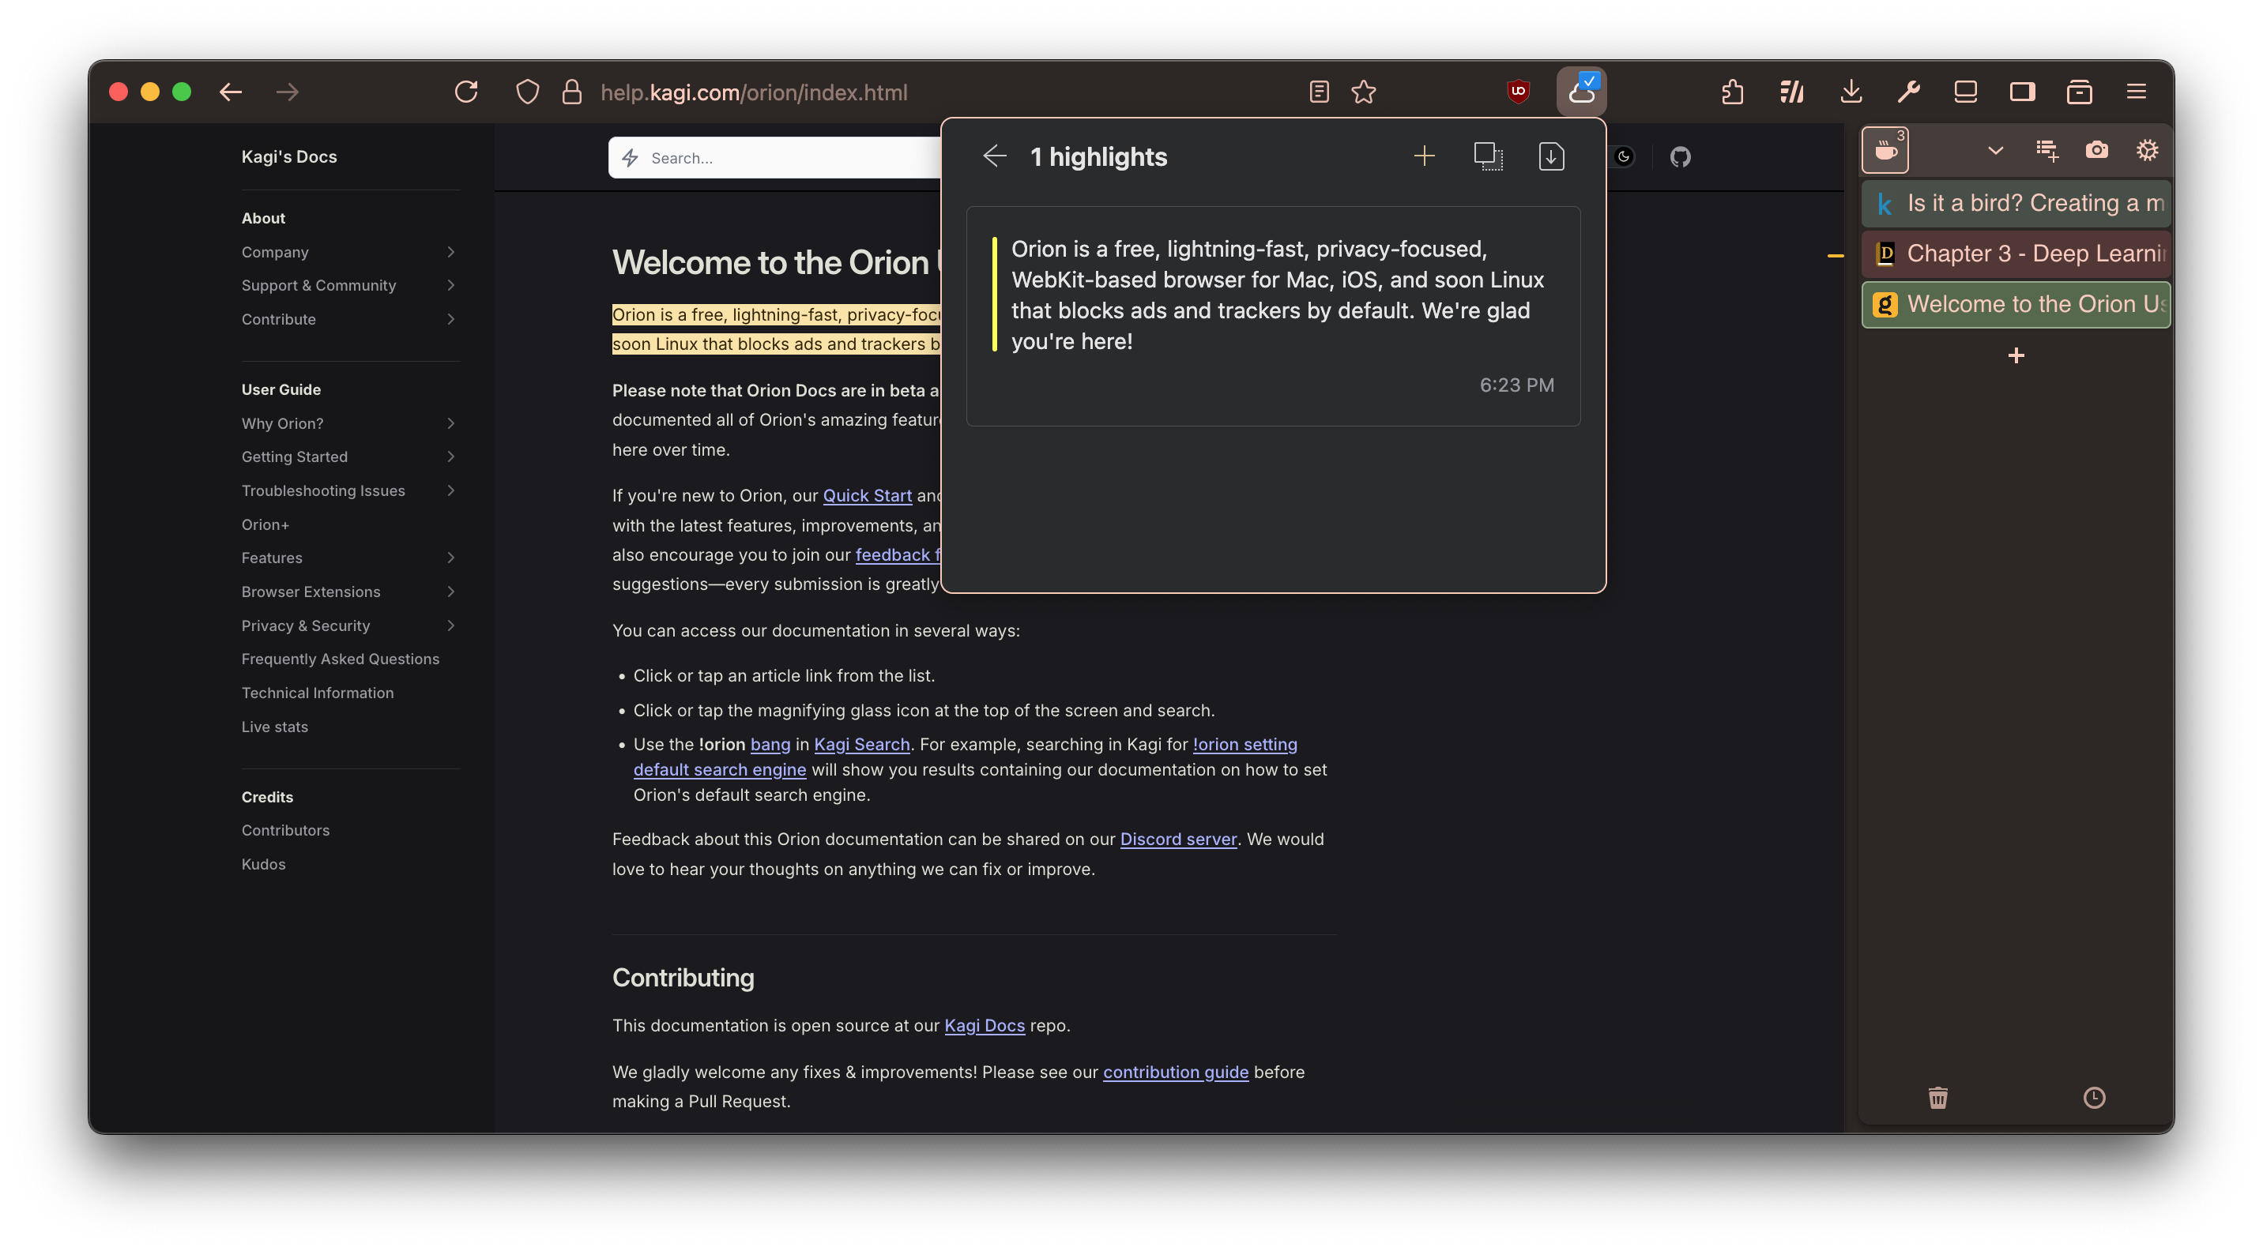
Task: Open the tab group dropdown chevron
Action: [1995, 150]
